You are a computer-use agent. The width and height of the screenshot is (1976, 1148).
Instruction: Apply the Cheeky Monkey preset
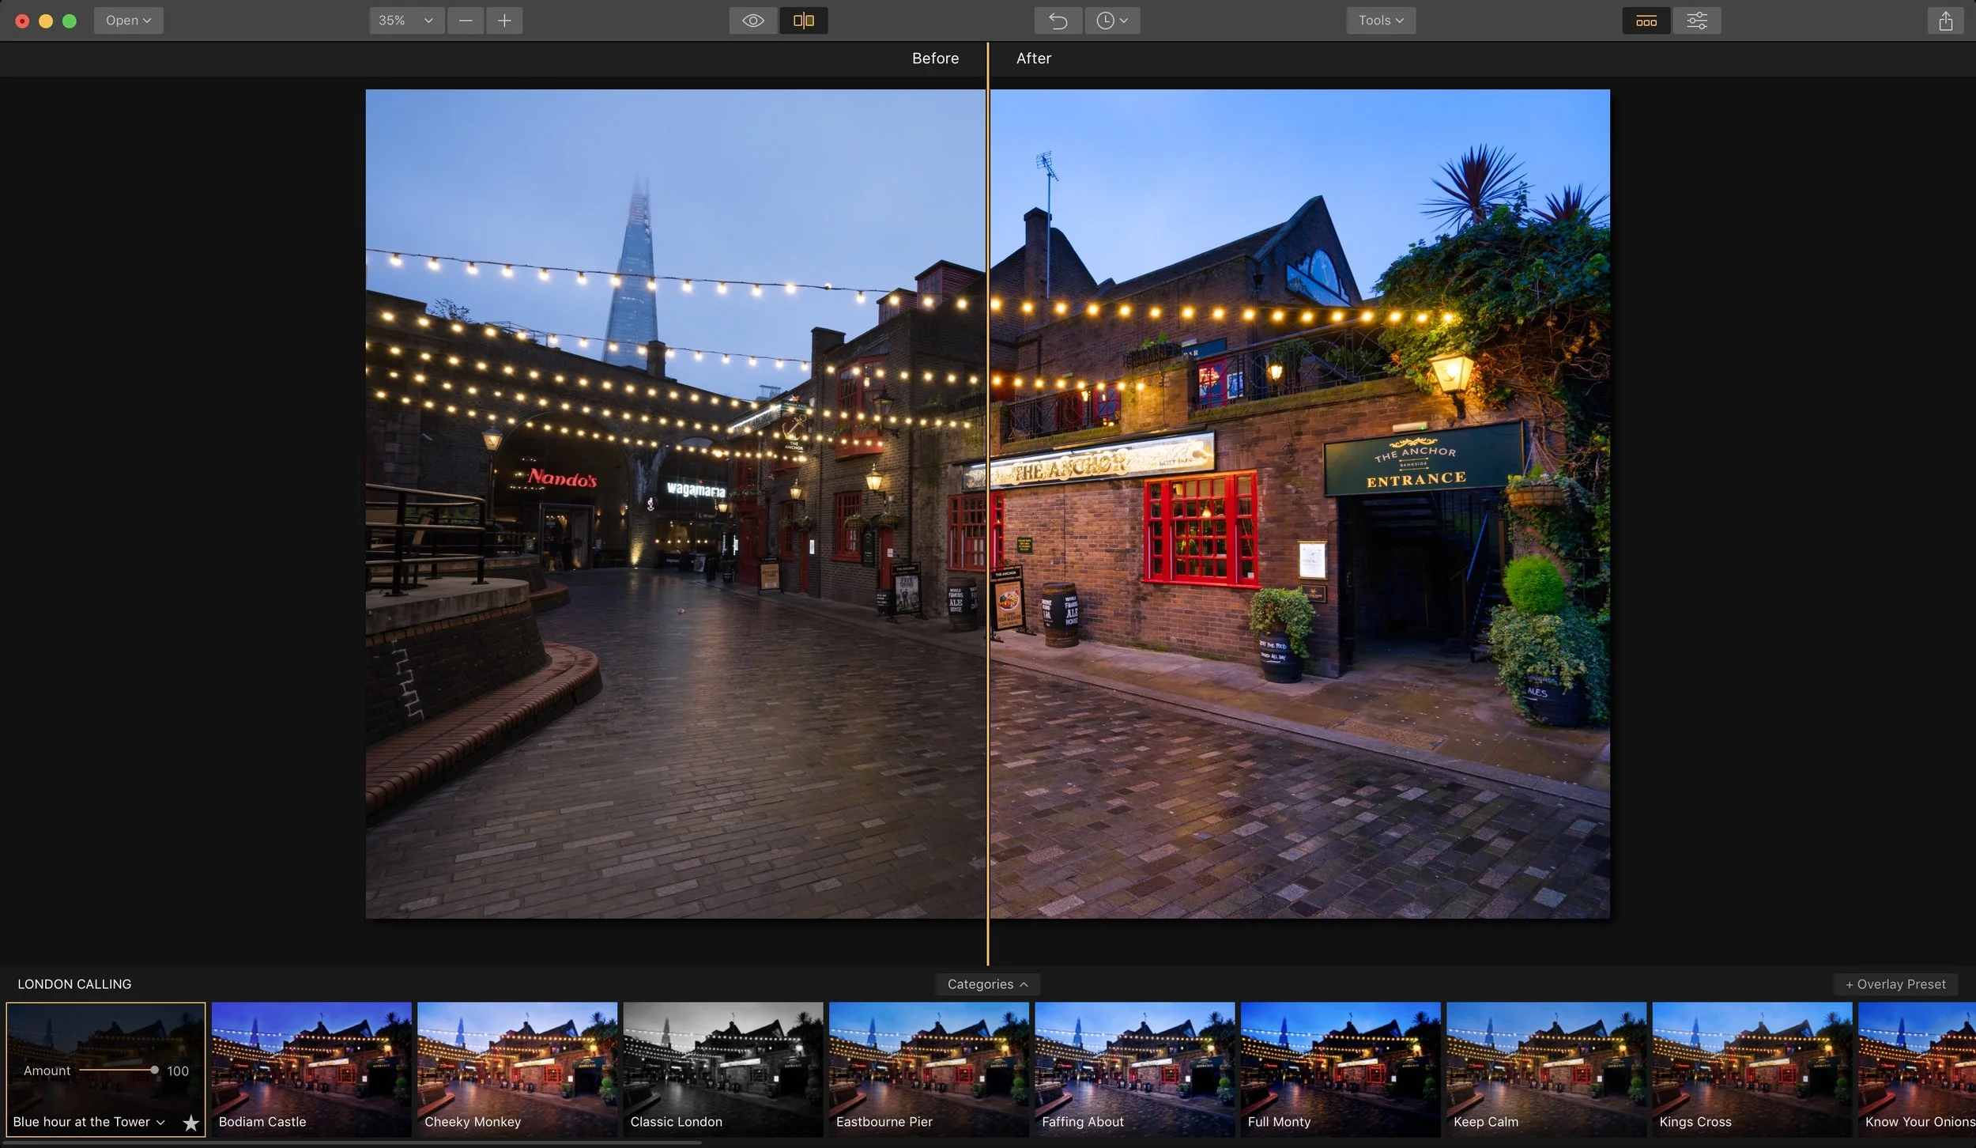coord(517,1070)
